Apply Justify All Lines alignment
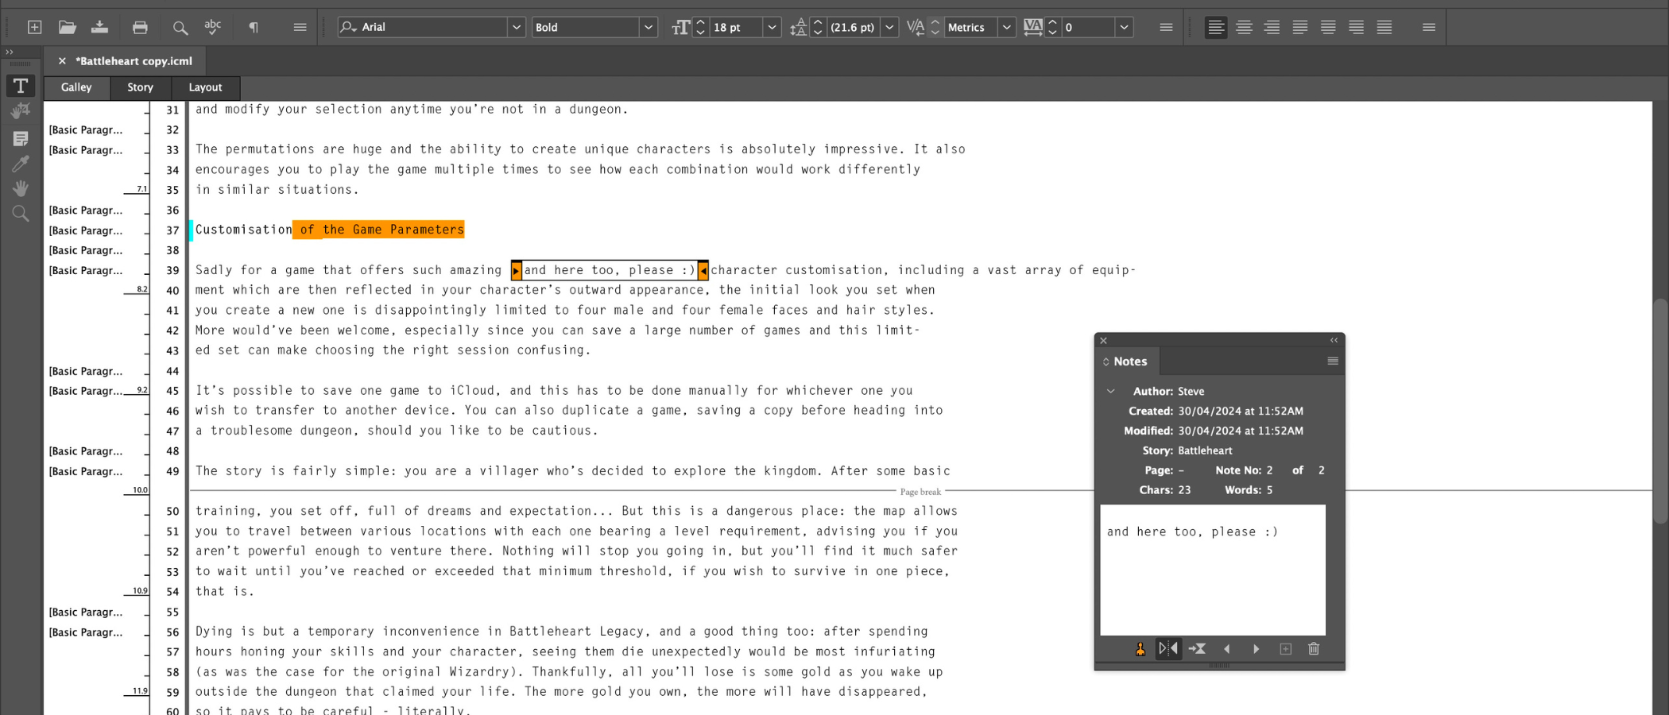 1384,27
